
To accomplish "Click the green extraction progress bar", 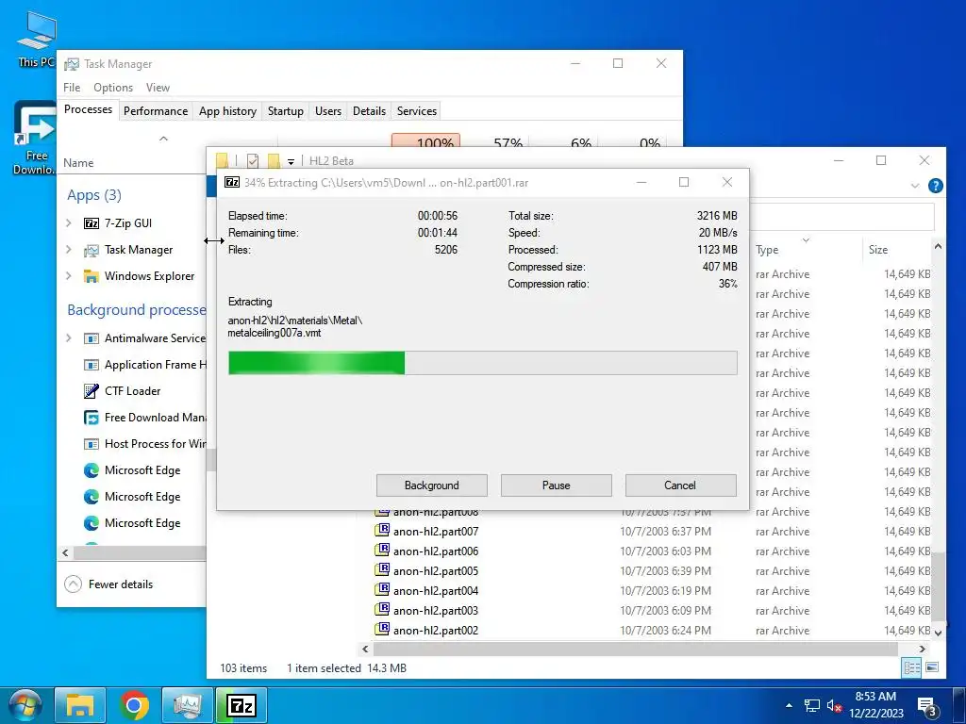I will pyautogui.click(x=482, y=363).
